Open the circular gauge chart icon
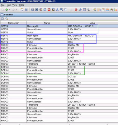 (x=111, y=10)
